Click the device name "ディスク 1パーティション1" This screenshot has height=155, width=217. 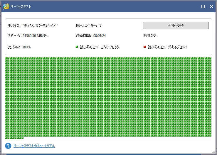(41, 26)
